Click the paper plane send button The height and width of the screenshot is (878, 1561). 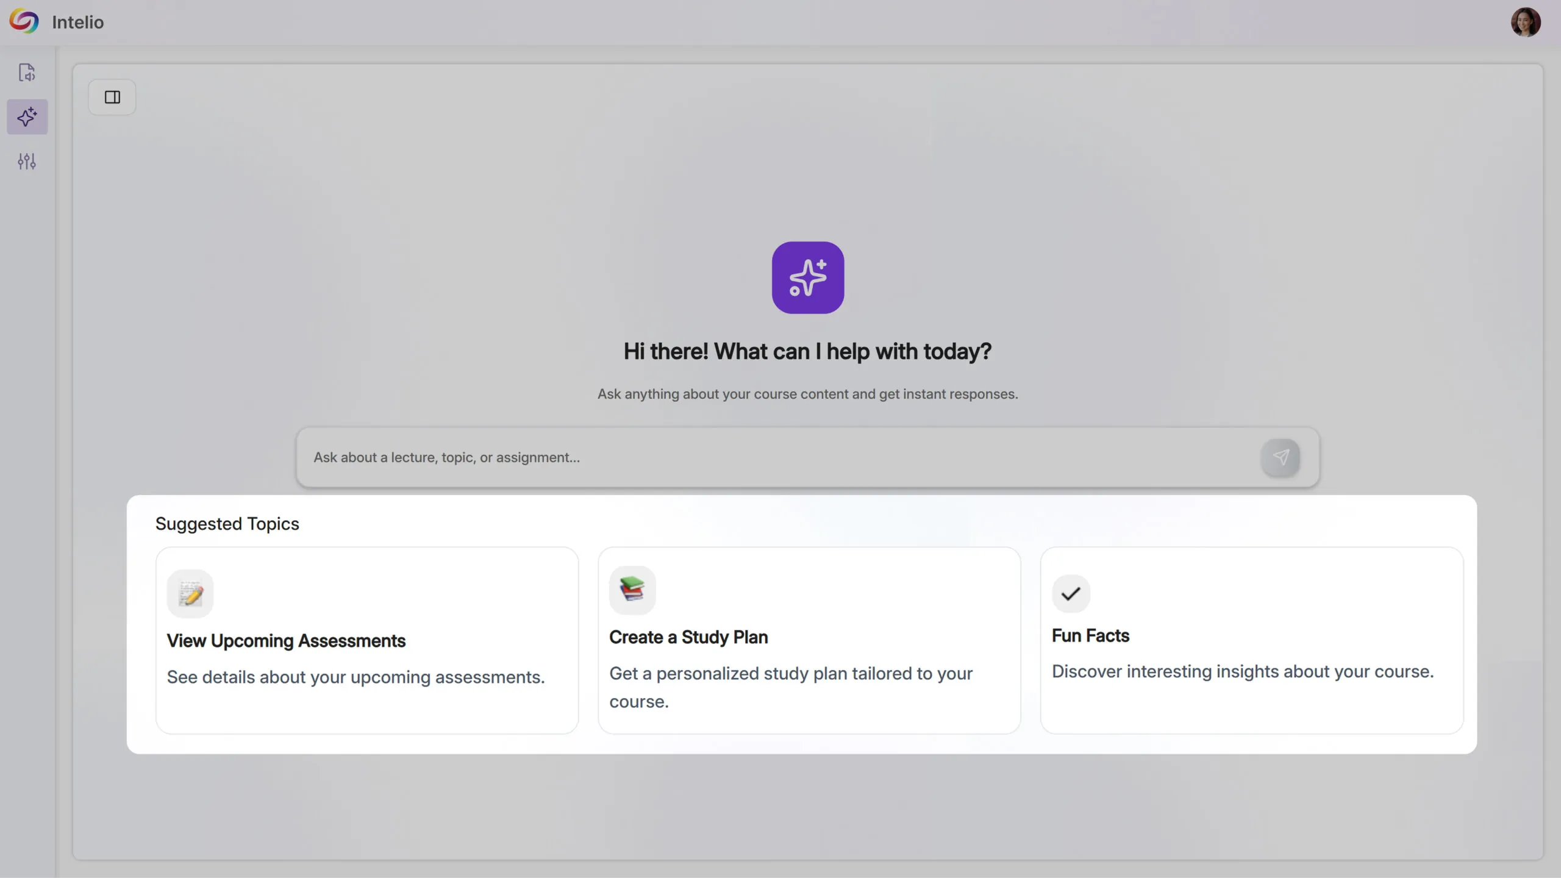coord(1281,457)
